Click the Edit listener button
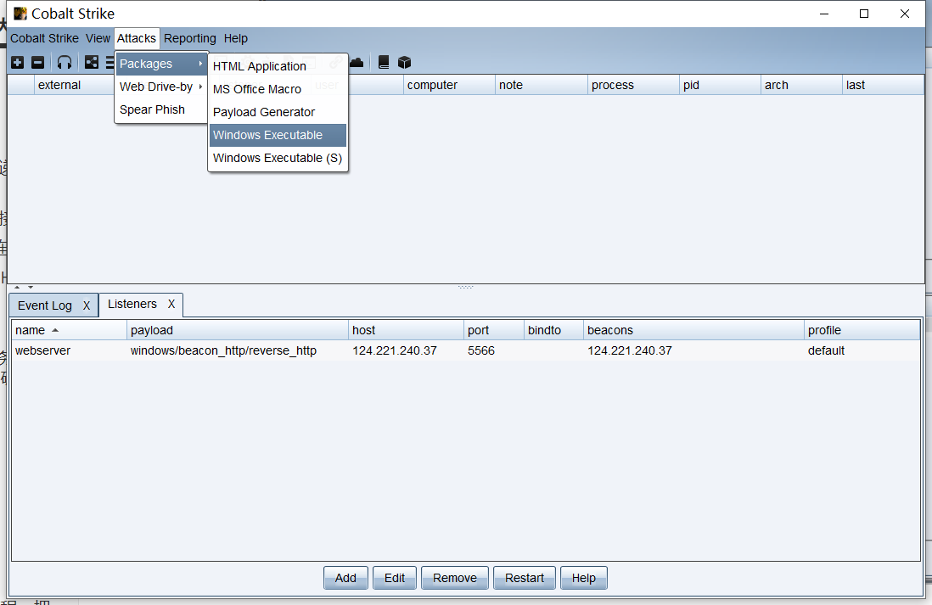This screenshot has width=932, height=605. click(x=394, y=578)
